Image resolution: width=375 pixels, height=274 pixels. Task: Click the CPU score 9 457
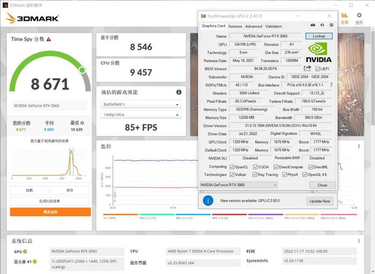click(x=141, y=72)
